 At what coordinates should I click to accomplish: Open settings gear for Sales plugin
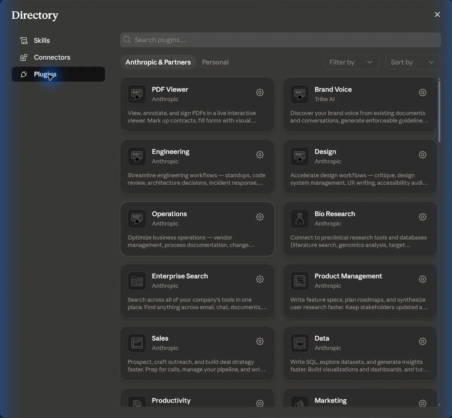pyautogui.click(x=260, y=341)
